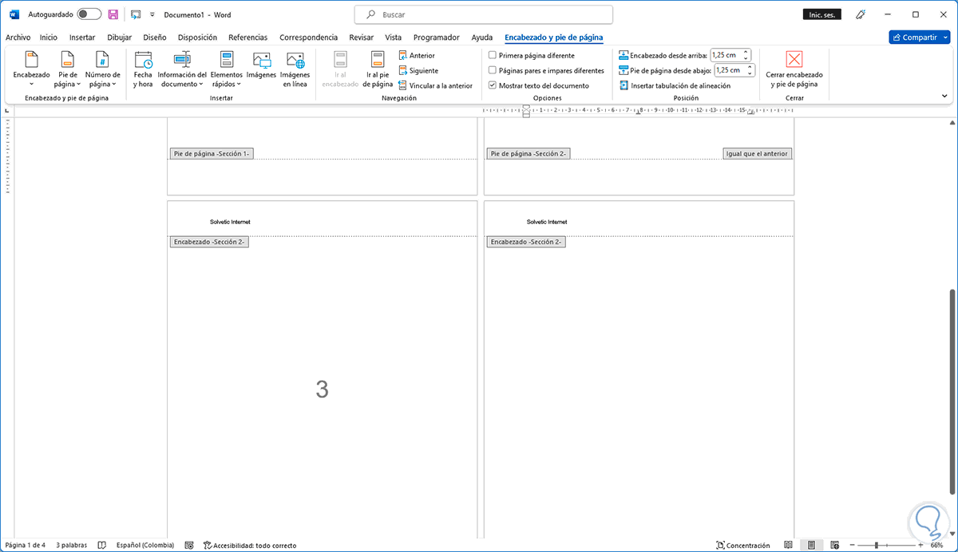This screenshot has height=552, width=958.
Task: Open the Pie de página footer gallery
Action: 68,69
